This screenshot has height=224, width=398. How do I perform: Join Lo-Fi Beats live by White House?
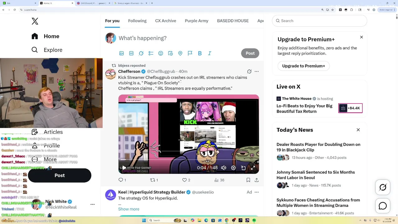coord(304,109)
